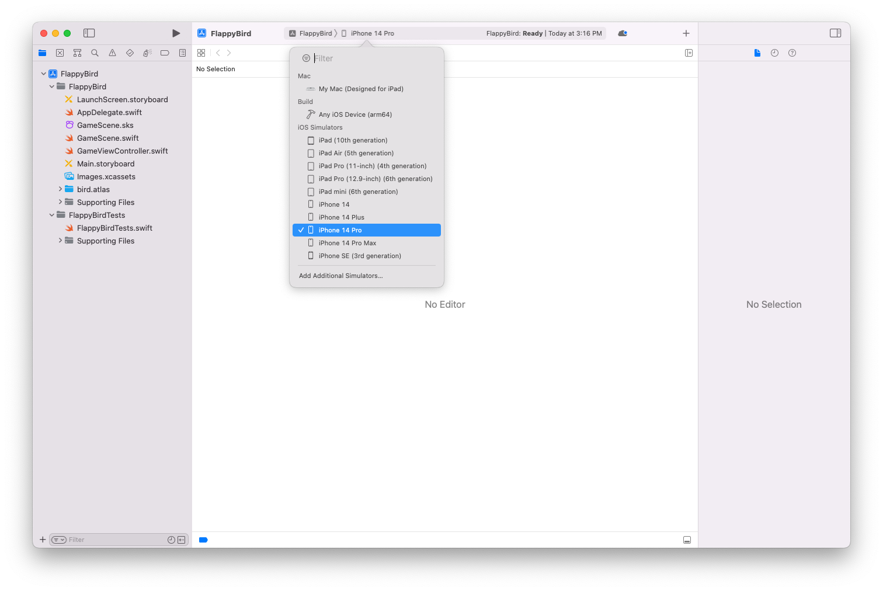Click No Selection in the jump bar

click(x=215, y=69)
